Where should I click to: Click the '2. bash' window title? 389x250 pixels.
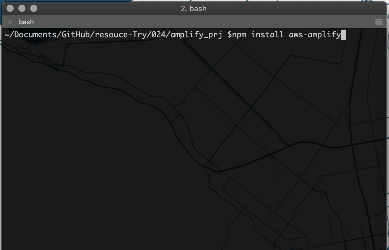[194, 9]
